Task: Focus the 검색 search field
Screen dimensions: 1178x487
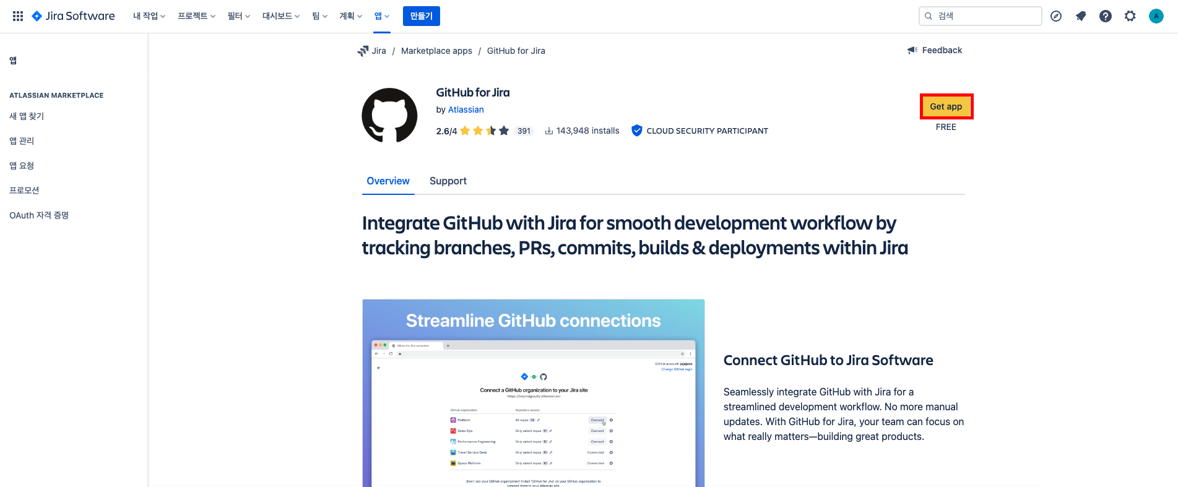Action: click(981, 16)
